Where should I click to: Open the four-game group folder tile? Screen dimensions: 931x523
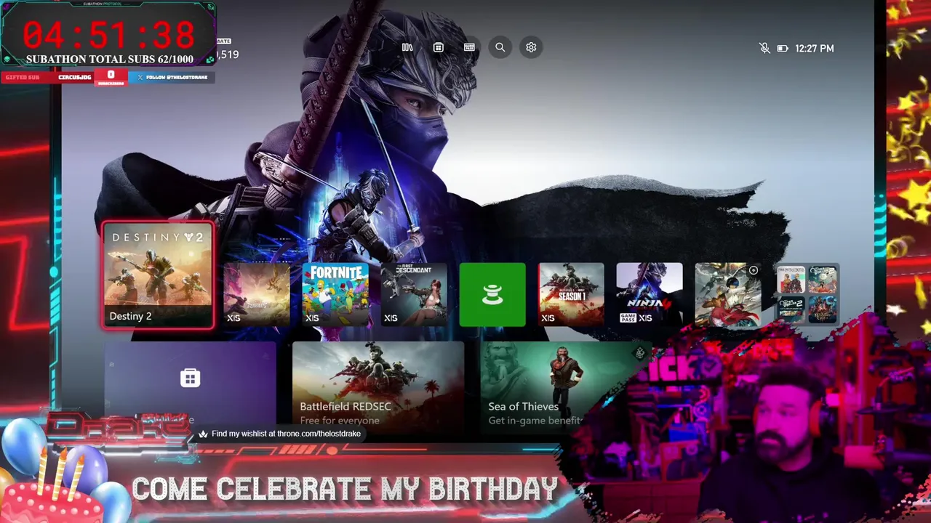pos(807,294)
